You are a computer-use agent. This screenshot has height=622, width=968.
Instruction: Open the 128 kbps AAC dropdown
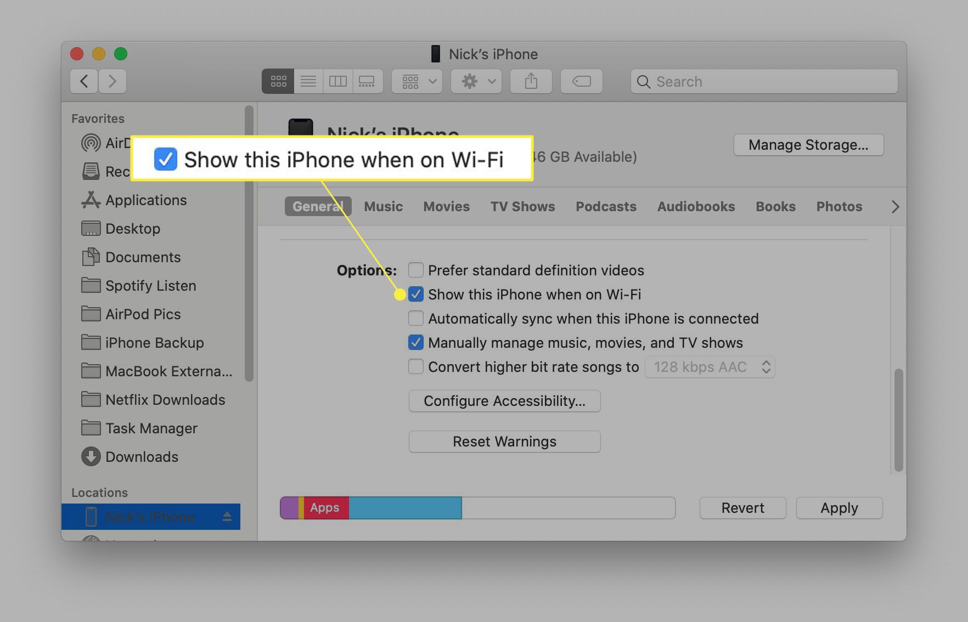pyautogui.click(x=710, y=367)
